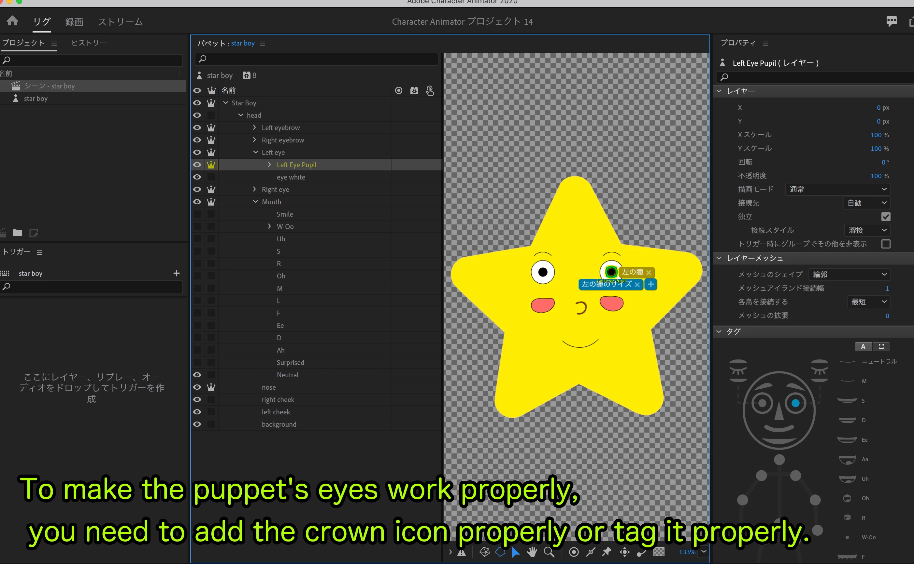The image size is (914, 564).
Task: Uncheck the 独立 checkbox
Action: (x=886, y=217)
